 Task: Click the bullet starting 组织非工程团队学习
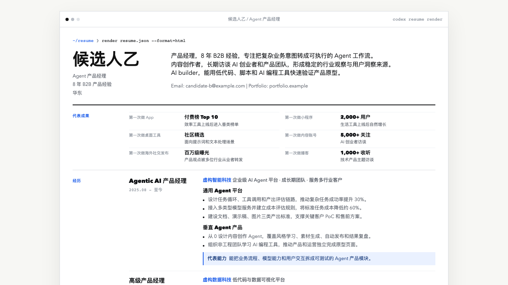(x=283, y=245)
